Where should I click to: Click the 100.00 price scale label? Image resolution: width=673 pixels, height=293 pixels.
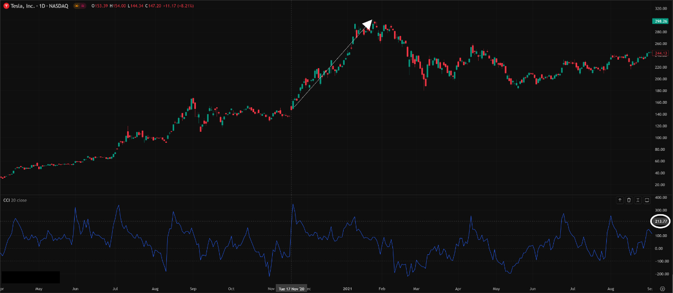point(660,138)
